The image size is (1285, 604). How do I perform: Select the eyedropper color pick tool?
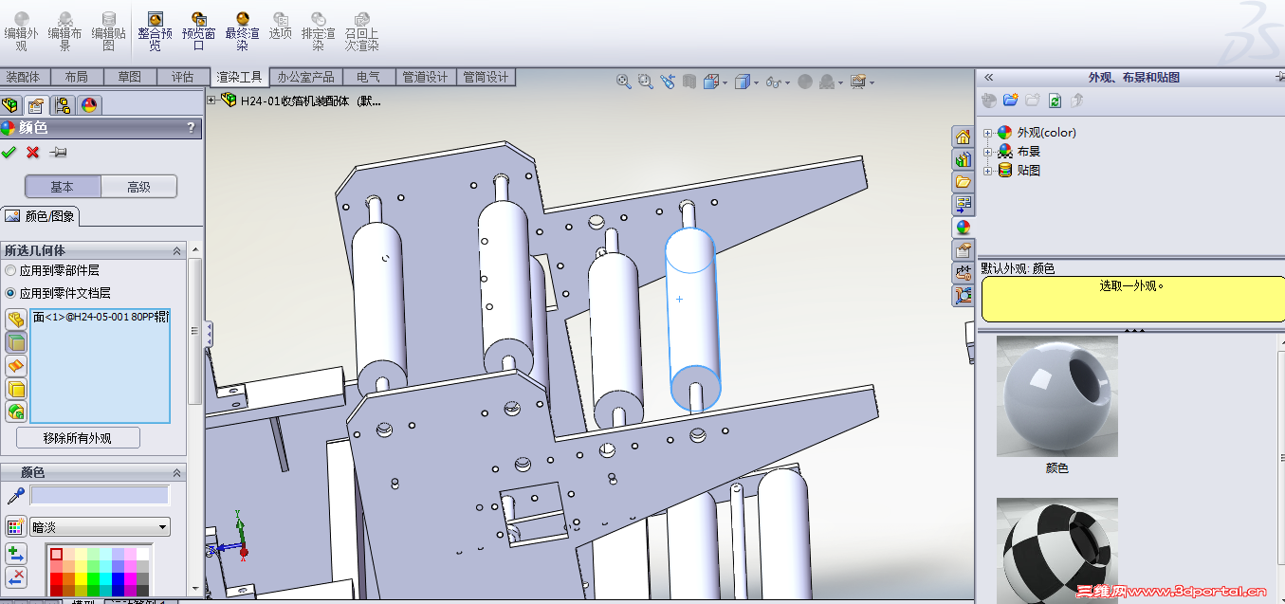point(15,496)
